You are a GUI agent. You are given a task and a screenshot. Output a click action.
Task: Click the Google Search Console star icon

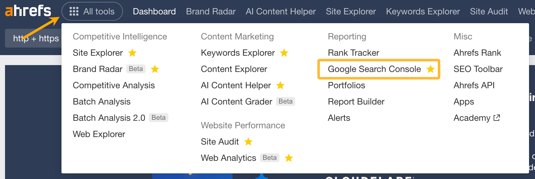431,69
